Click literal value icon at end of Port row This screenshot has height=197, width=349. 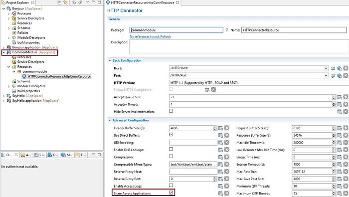pyautogui.click(x=346, y=75)
